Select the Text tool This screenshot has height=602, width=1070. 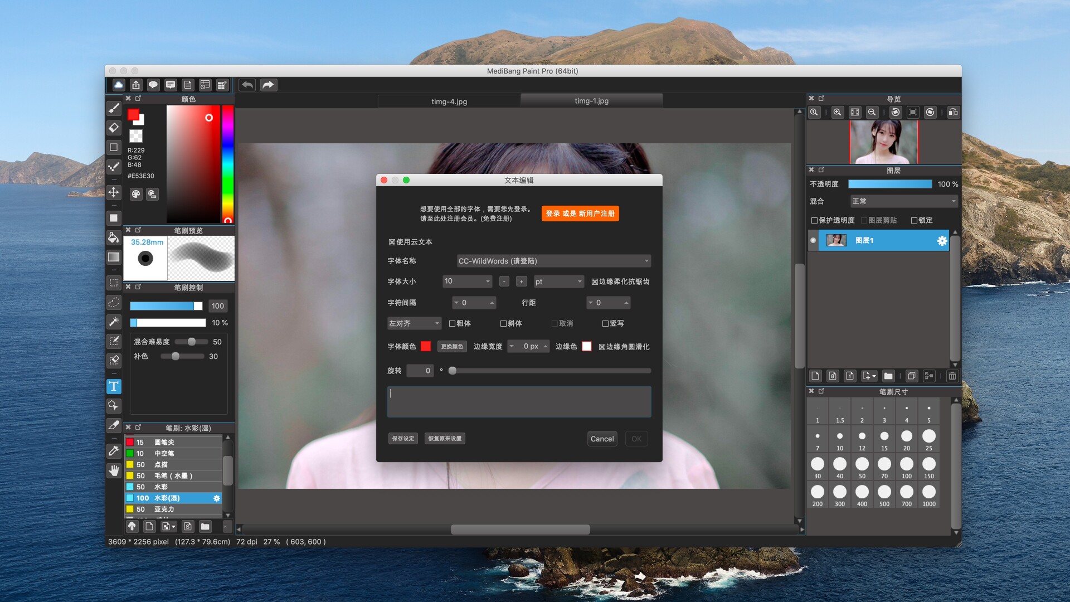coord(114,386)
